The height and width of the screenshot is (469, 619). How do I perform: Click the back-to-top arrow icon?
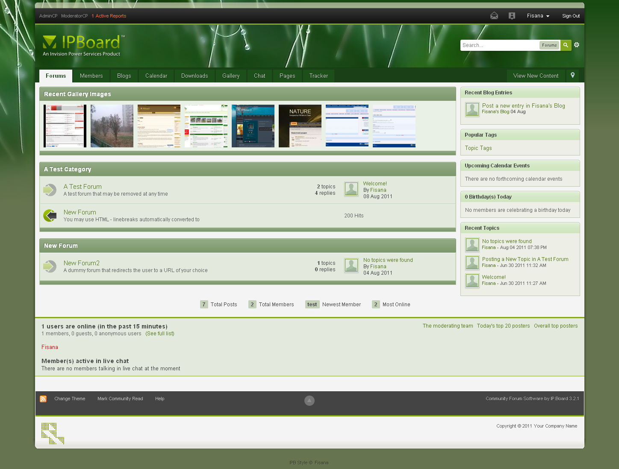pos(309,401)
